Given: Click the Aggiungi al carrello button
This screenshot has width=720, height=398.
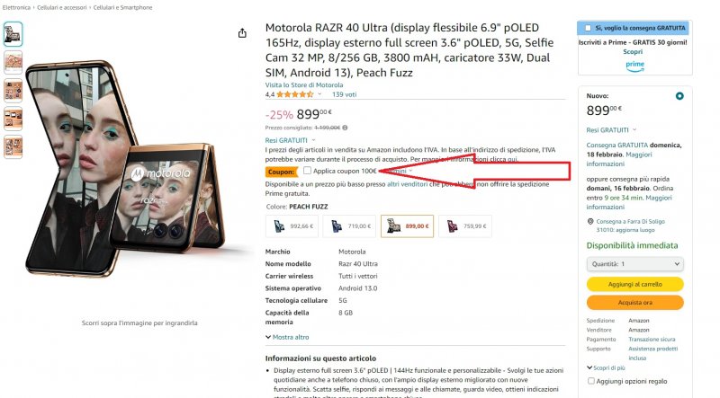Looking at the screenshot, I should (634, 284).
